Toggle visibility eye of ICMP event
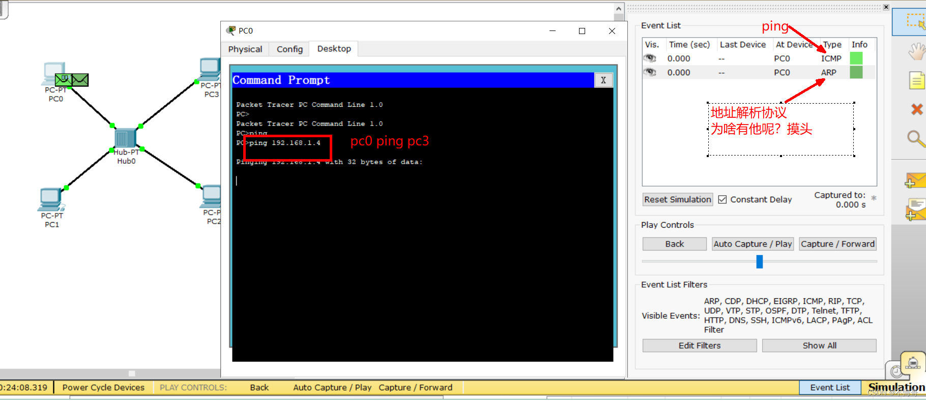 tap(650, 58)
